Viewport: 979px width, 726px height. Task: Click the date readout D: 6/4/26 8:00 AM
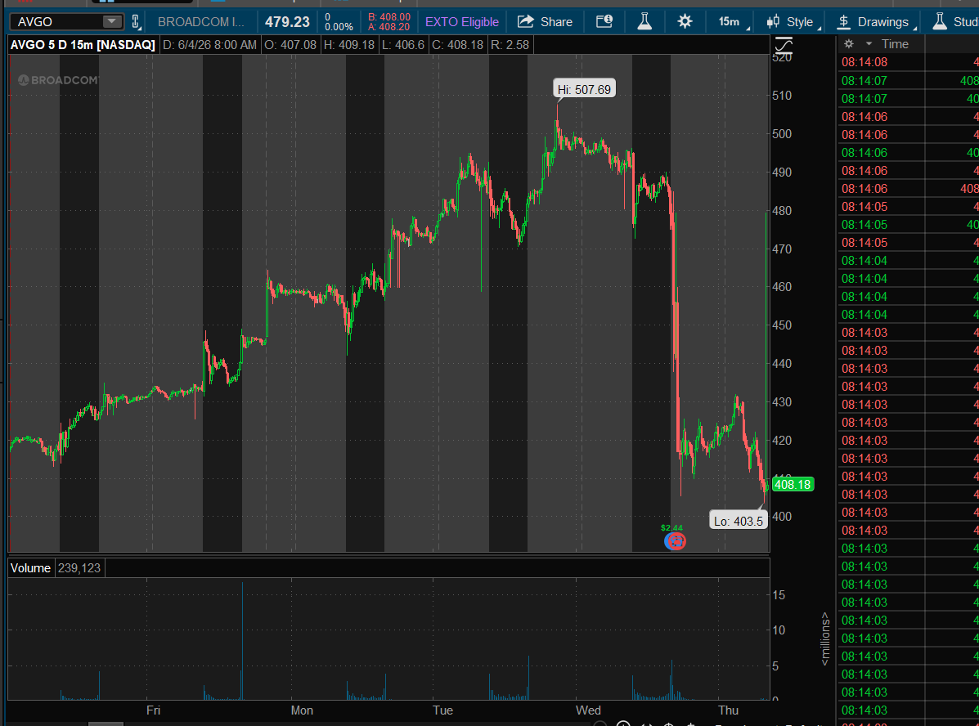tap(209, 45)
